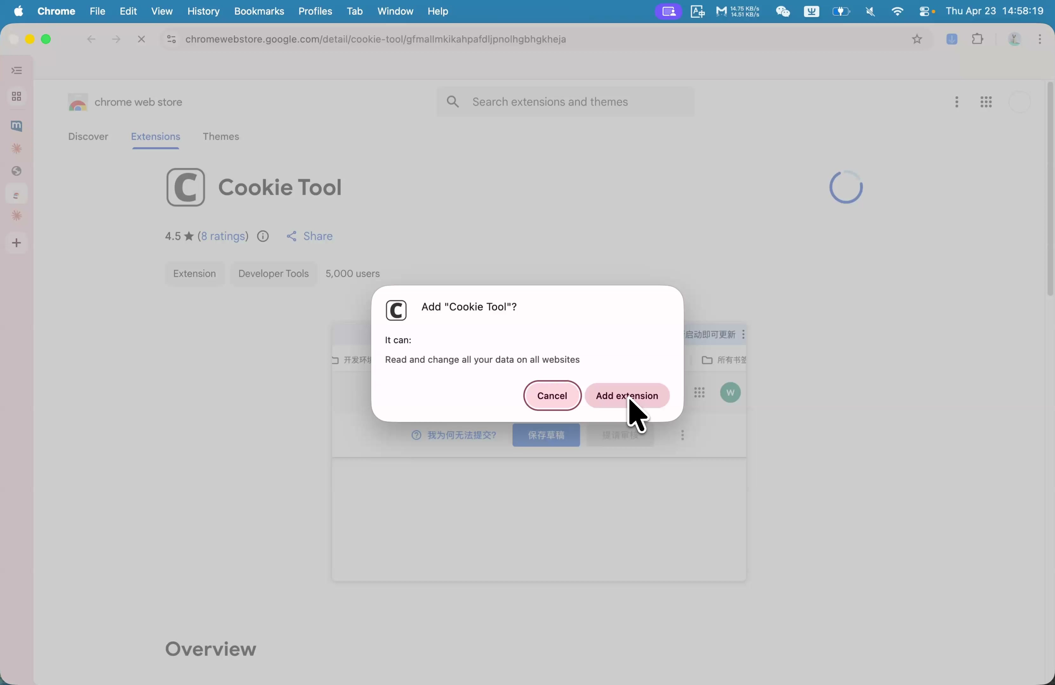Select the sunburst tab above the globe tab
The width and height of the screenshot is (1055, 685).
coord(17,149)
